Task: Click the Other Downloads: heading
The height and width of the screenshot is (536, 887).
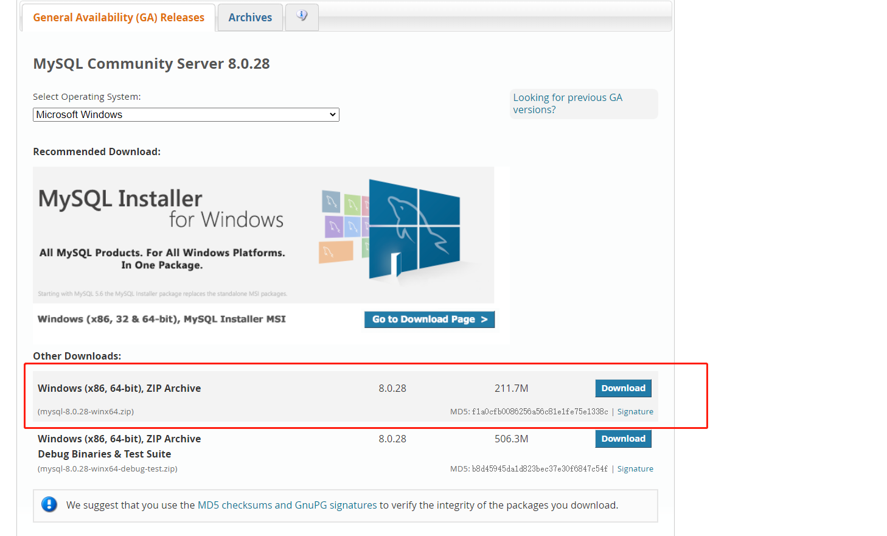Action: point(77,356)
